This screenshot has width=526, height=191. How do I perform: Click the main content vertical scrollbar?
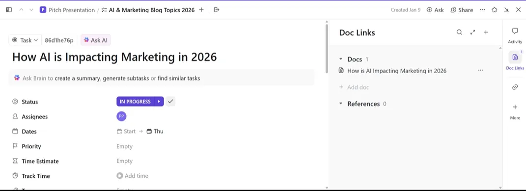pos(327,49)
